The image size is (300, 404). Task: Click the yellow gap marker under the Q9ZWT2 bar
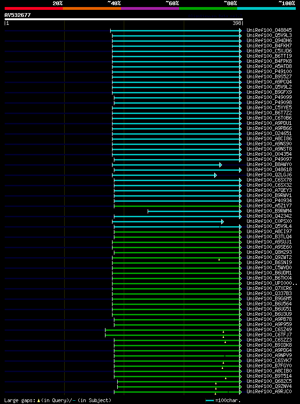(219, 260)
